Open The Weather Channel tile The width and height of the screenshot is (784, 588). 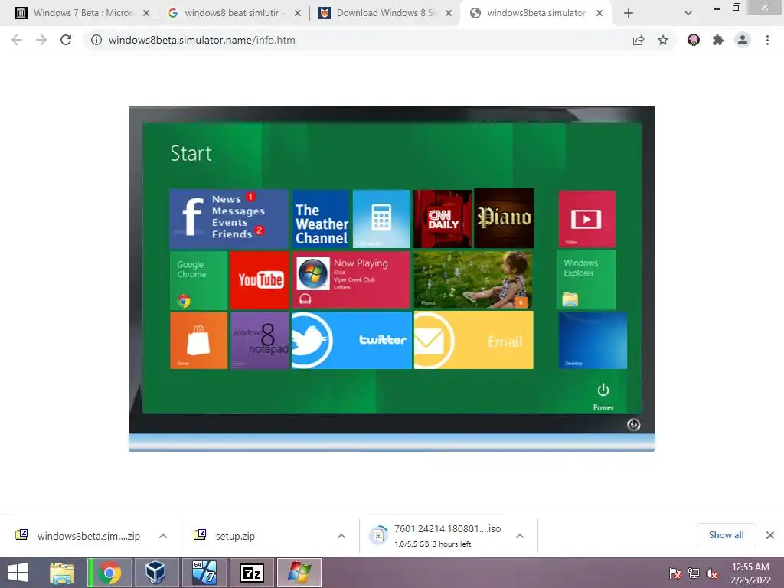(x=321, y=218)
